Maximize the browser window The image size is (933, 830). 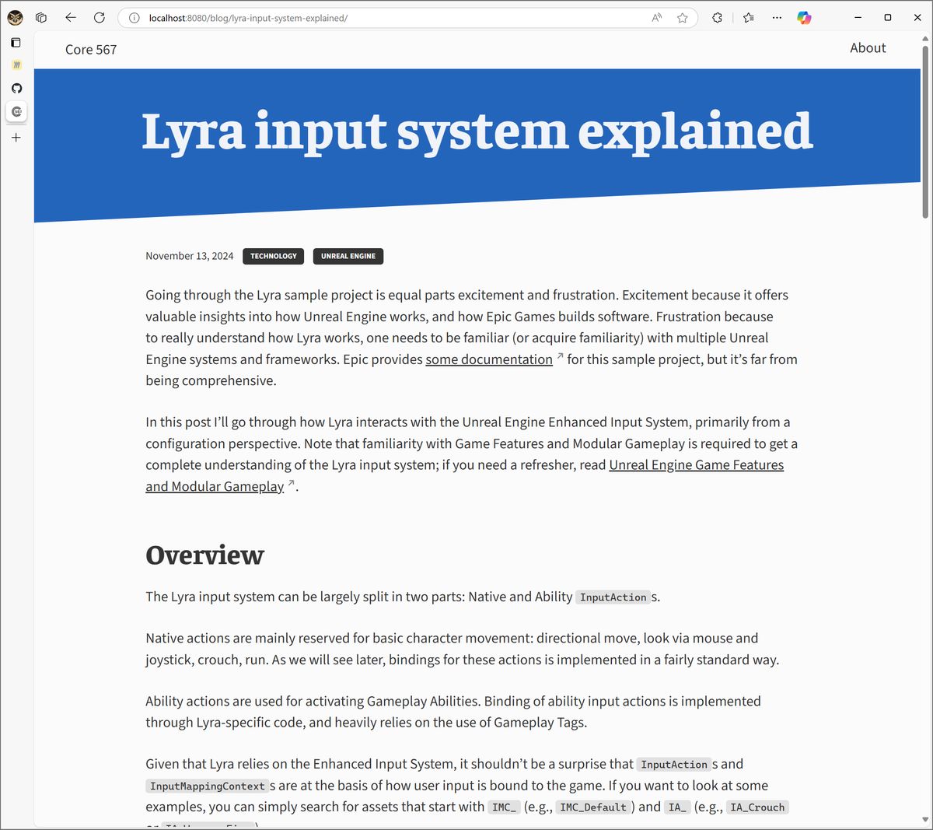[888, 17]
